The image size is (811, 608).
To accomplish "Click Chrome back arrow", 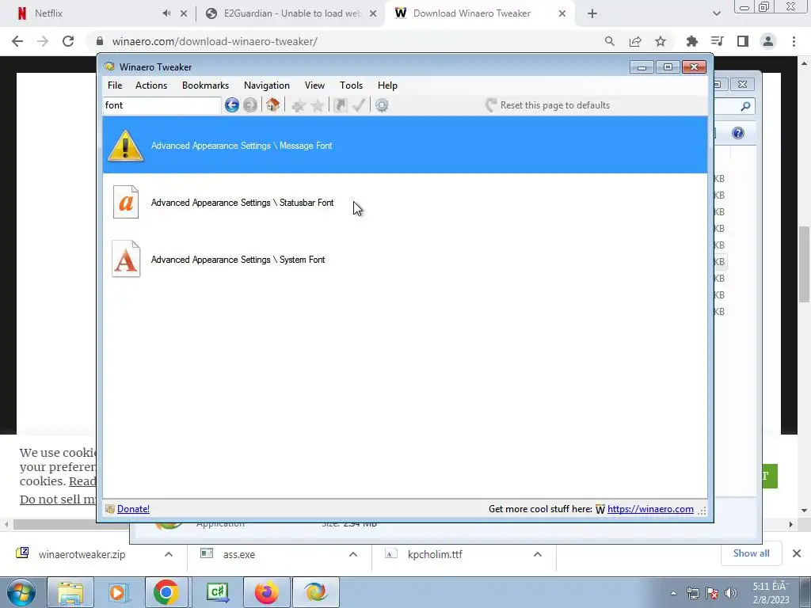I will [x=17, y=41].
